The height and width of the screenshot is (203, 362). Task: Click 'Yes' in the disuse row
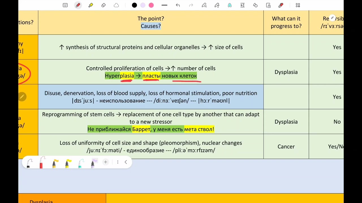point(337,97)
